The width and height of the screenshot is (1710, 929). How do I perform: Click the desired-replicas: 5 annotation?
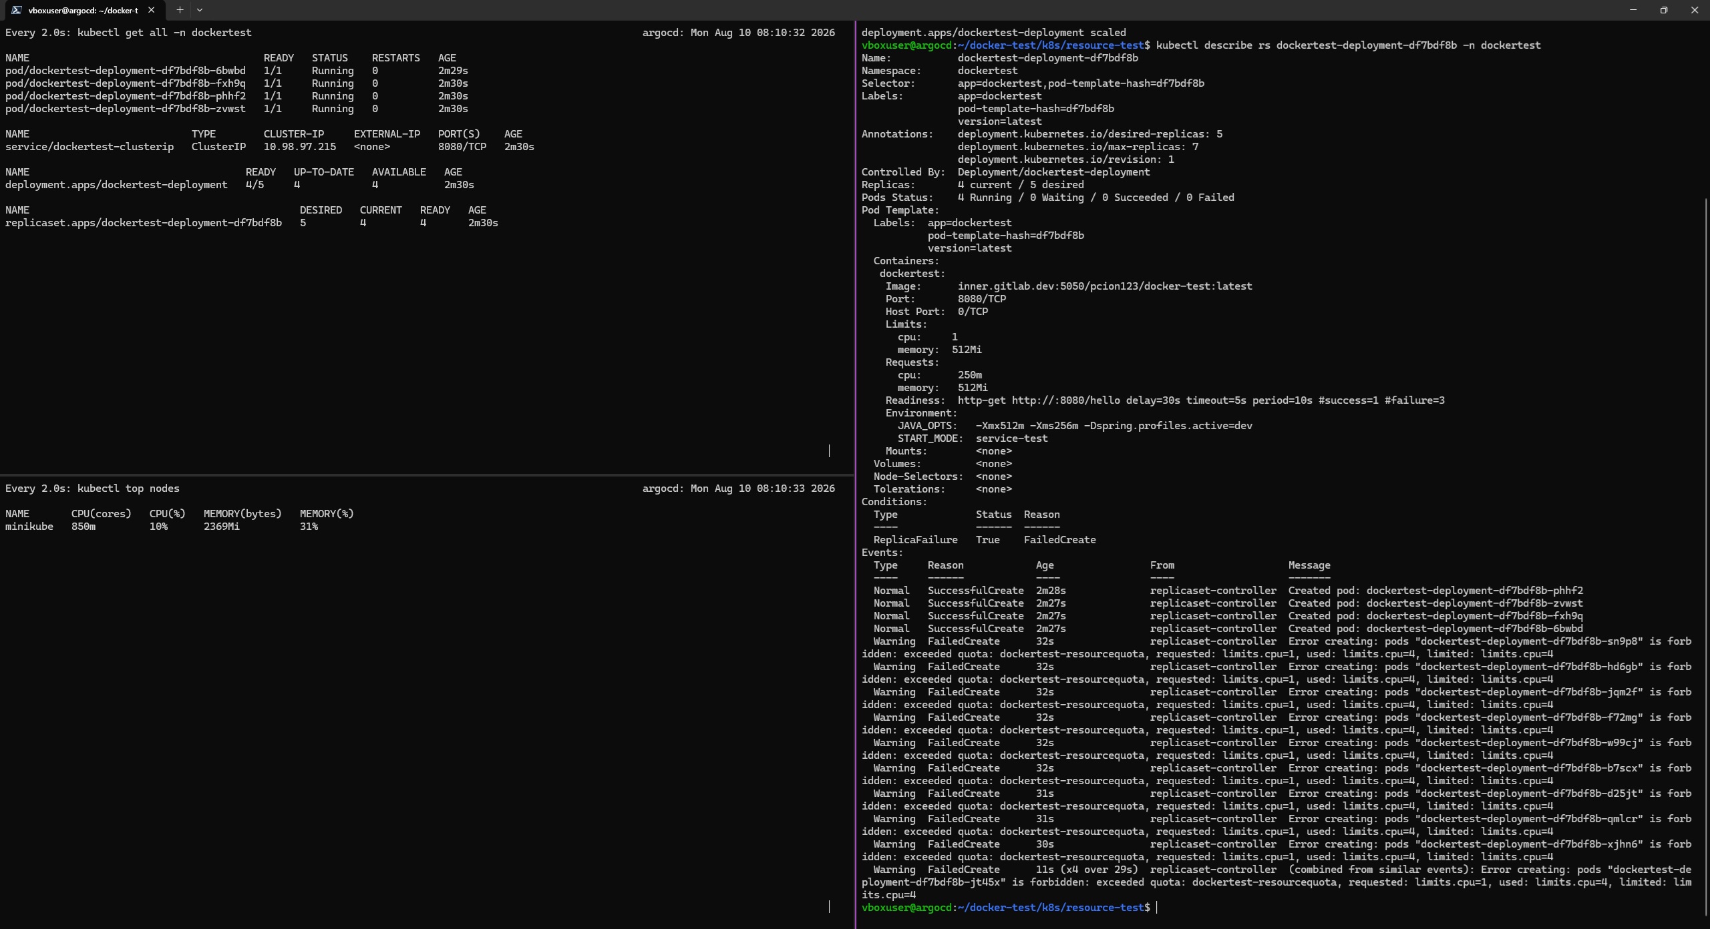[1090, 134]
